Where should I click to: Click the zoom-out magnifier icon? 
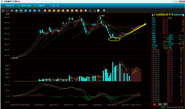94,11
